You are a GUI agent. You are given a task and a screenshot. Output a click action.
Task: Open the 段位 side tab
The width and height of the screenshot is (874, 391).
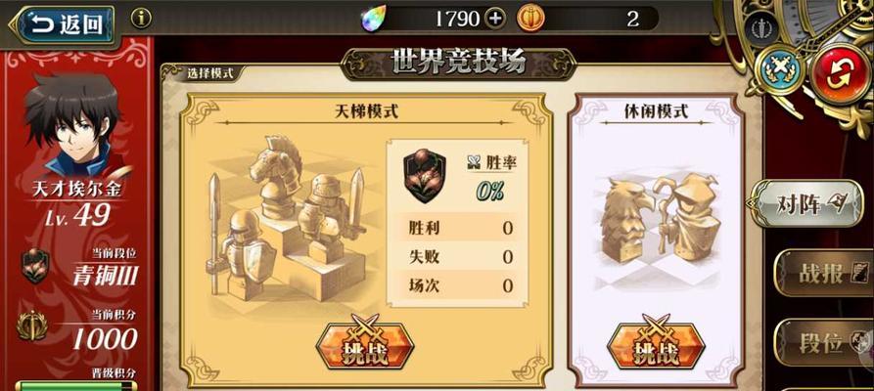(823, 342)
